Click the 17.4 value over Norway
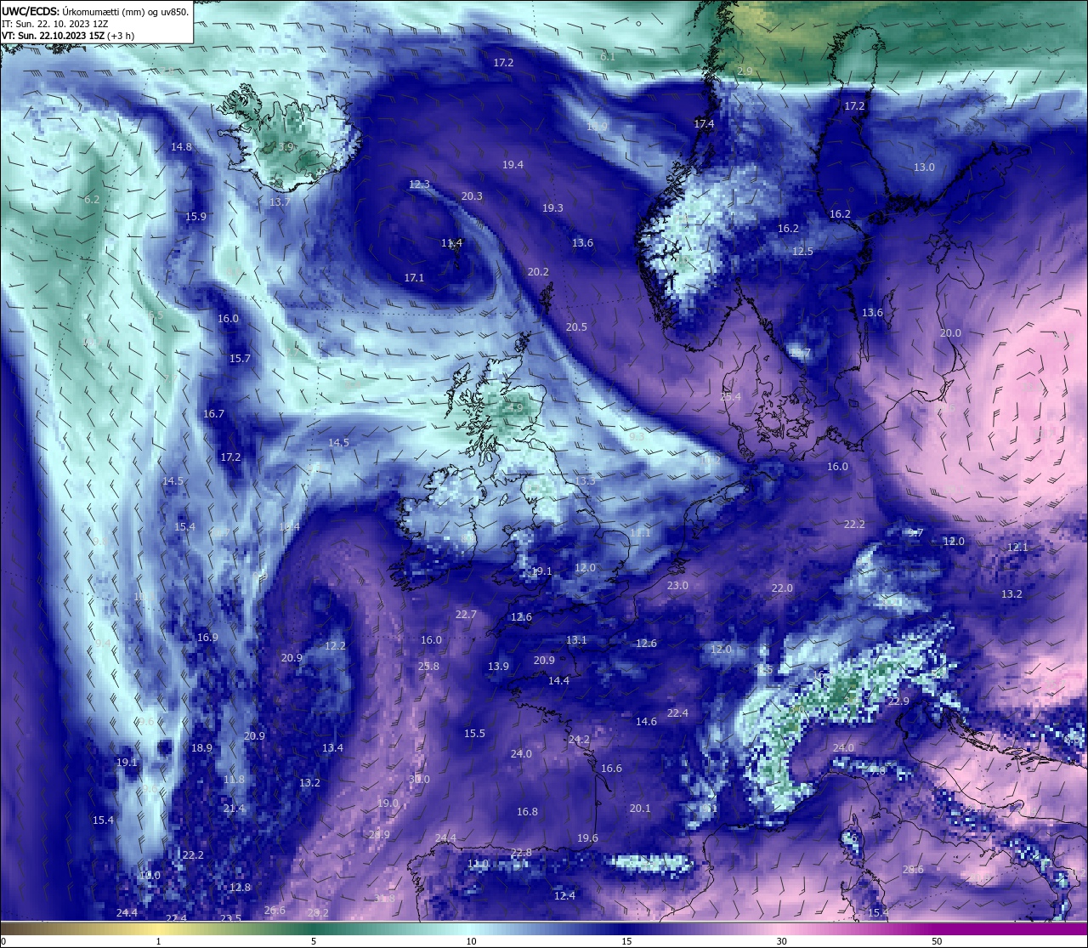Screen dimensions: 1088x948 point(704,124)
